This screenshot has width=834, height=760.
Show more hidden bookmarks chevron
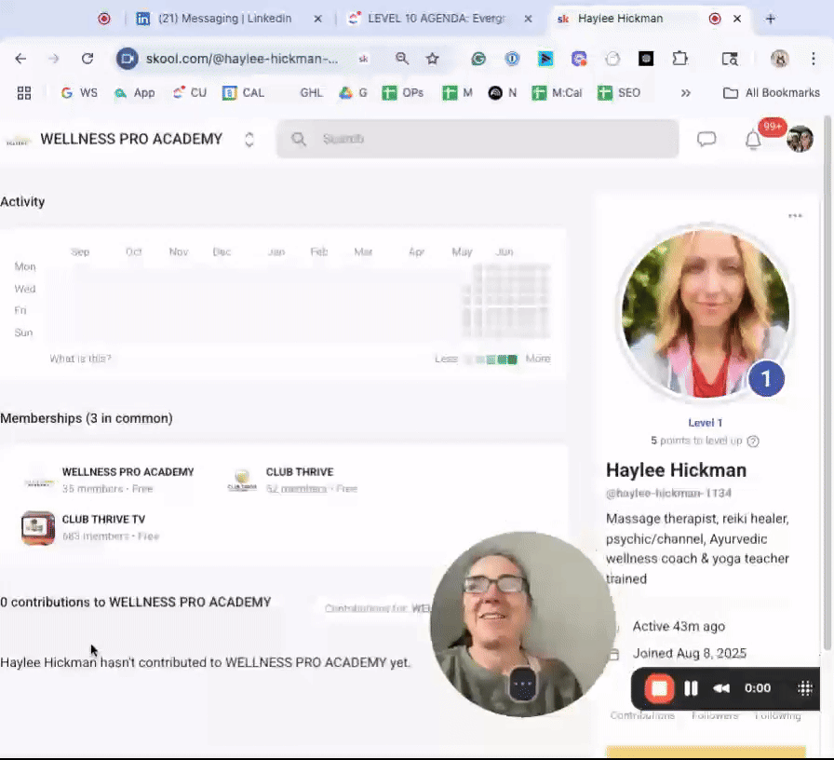tap(686, 93)
